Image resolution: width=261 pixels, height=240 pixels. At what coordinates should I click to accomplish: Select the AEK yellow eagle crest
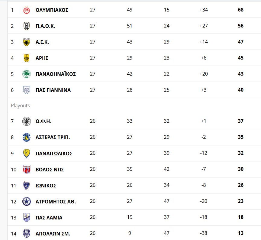(27, 42)
